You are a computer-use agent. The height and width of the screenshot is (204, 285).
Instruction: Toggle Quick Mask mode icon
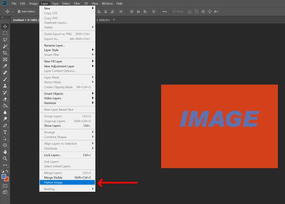5,186
